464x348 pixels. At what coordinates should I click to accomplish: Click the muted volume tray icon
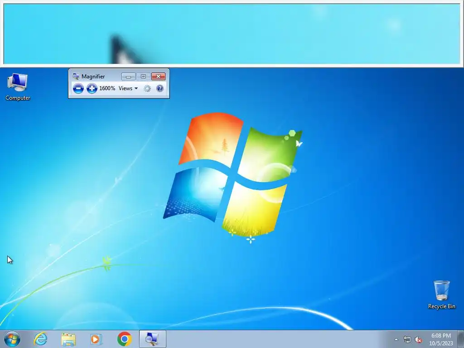click(x=418, y=340)
